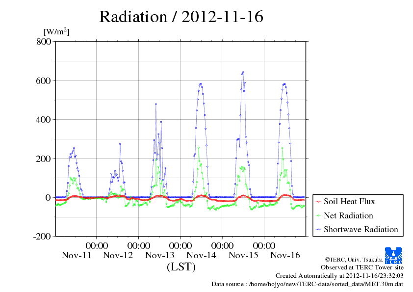The width and height of the screenshot is (413, 292).
Task: Click the red Soil Heat Flux legend marker
Action: click(x=318, y=202)
